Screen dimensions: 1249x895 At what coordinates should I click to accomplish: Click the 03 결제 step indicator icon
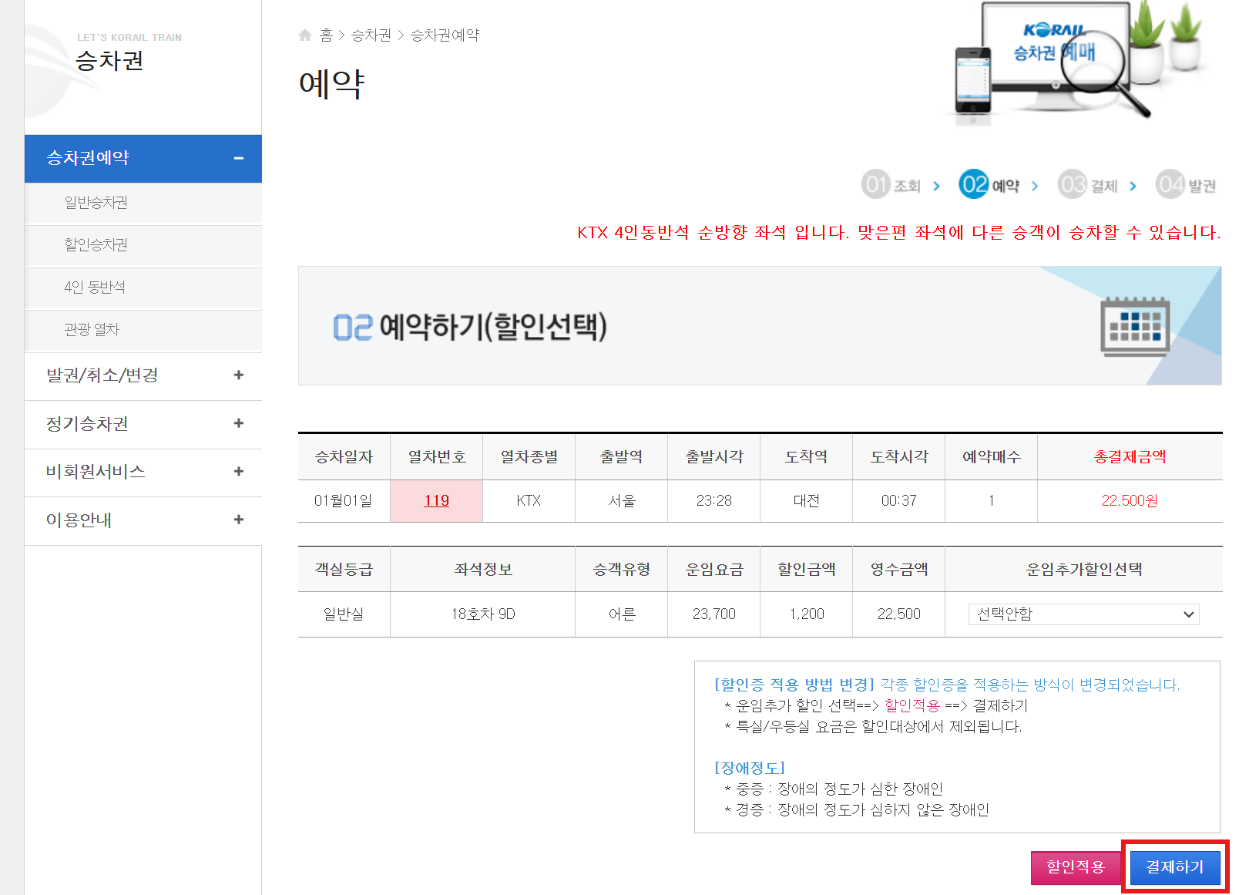[x=1073, y=184]
